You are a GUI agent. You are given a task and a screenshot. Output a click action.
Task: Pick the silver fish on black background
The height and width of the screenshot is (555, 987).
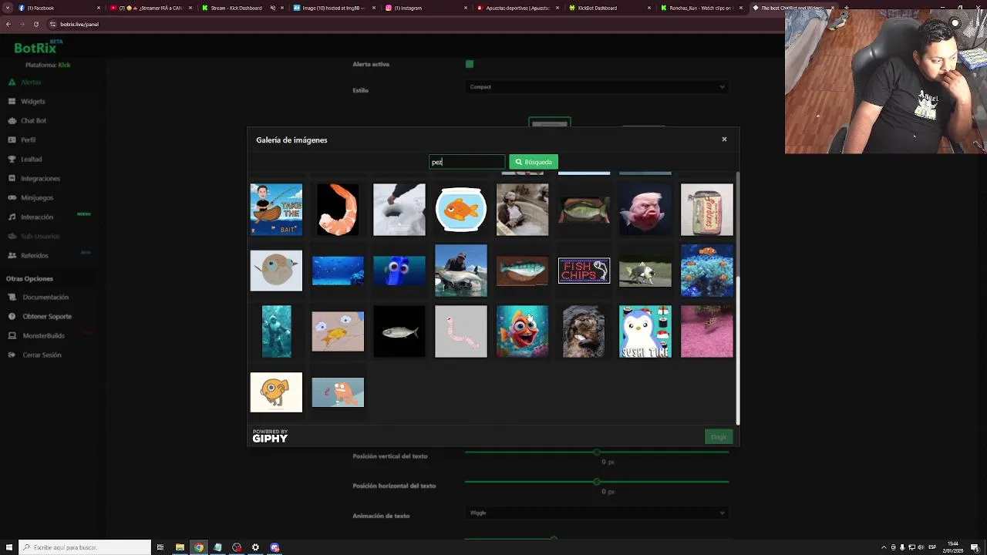point(399,331)
